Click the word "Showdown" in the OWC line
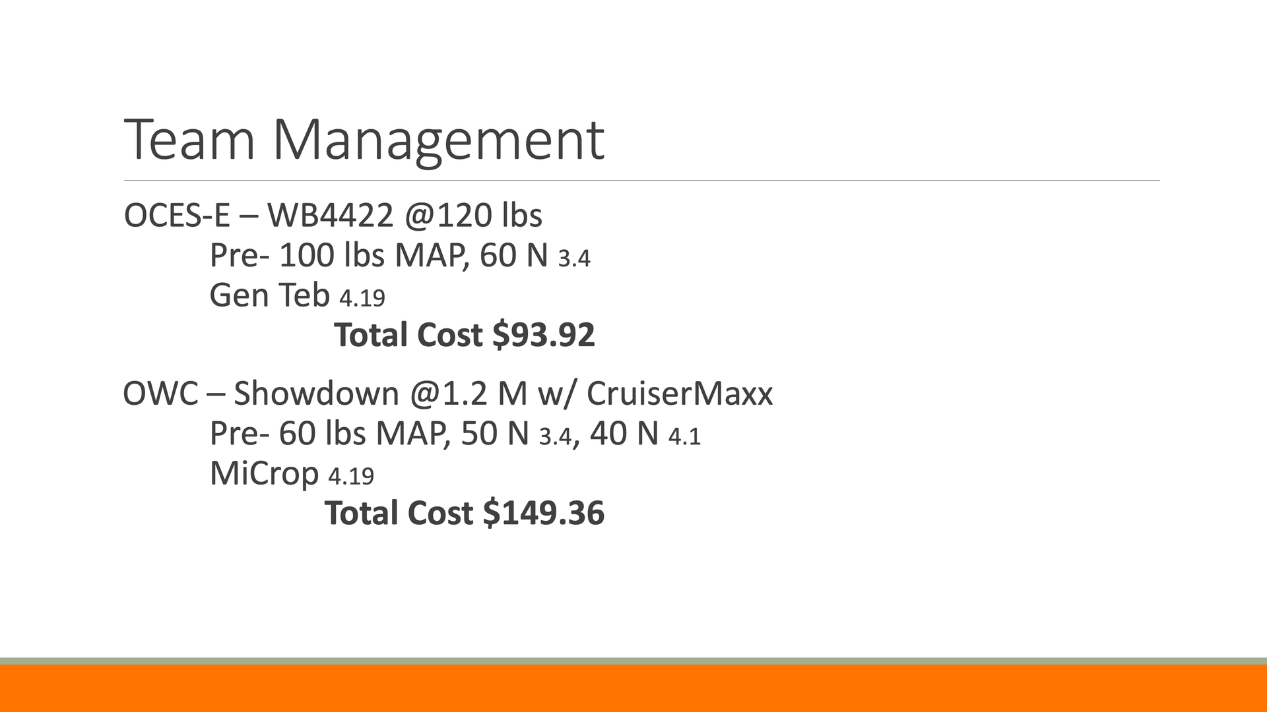Screen dimensions: 1267x712 point(316,394)
